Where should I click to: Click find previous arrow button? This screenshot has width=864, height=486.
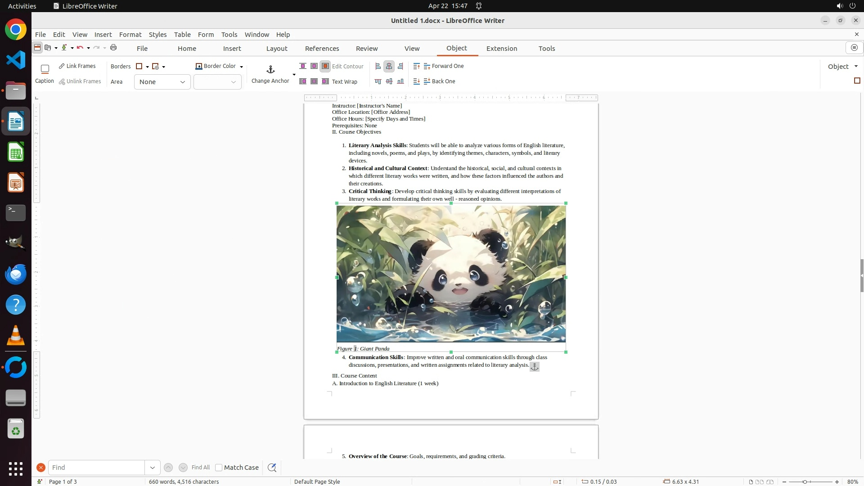point(168,468)
